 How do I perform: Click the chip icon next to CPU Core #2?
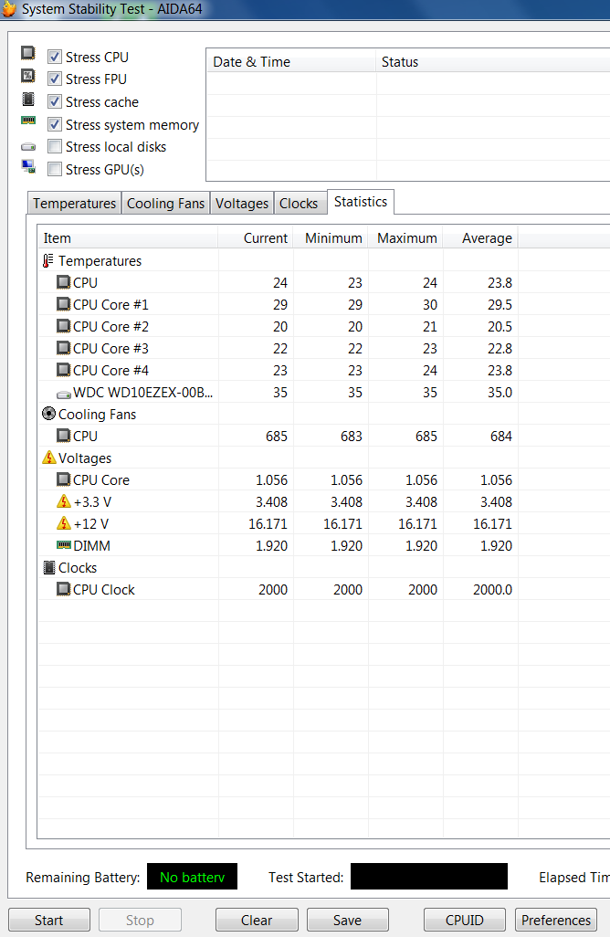click(63, 326)
